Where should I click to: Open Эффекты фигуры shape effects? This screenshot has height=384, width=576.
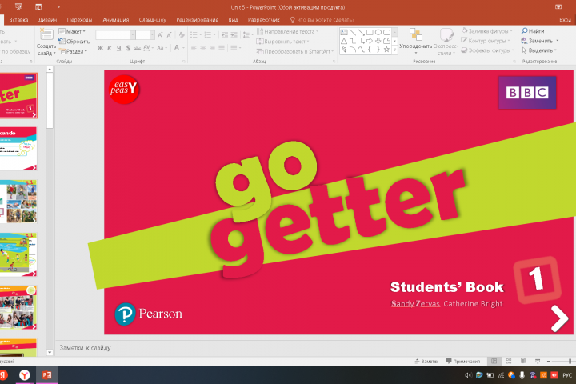tap(488, 50)
